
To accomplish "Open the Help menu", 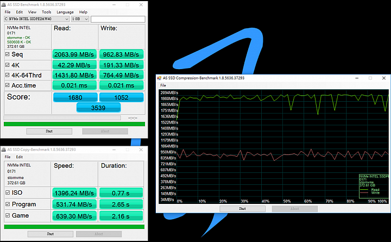I will coord(83,12).
